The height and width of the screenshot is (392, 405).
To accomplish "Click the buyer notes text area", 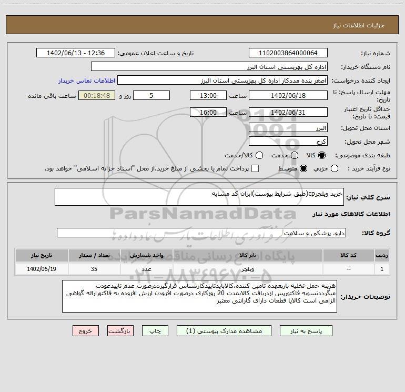I will tap(199, 296).
